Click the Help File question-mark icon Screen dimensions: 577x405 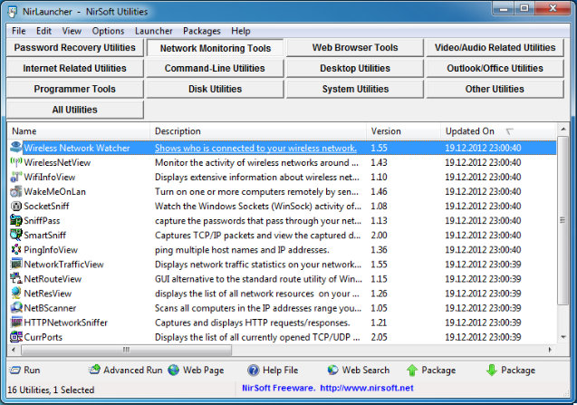click(254, 370)
